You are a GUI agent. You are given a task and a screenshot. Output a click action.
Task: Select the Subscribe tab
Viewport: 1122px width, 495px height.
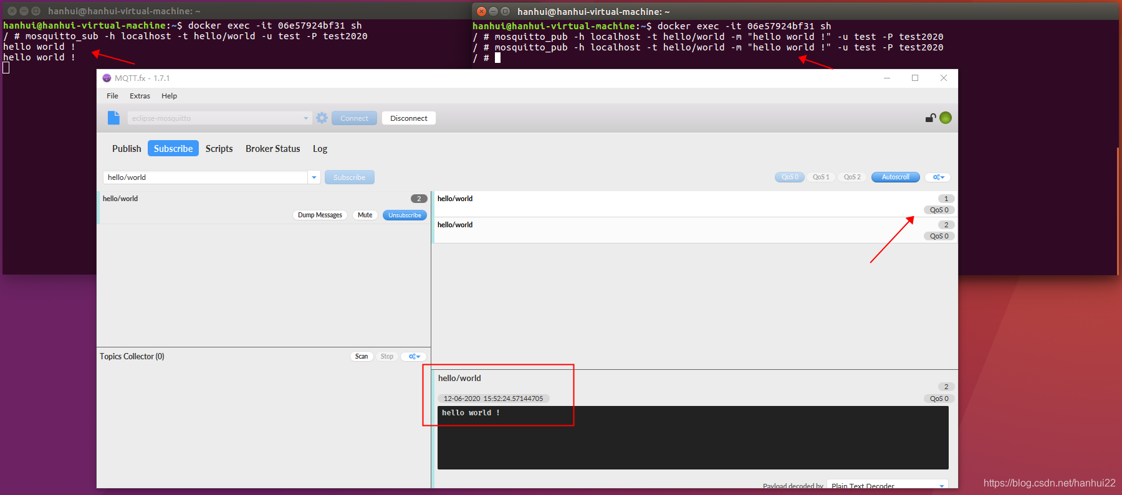click(x=173, y=149)
